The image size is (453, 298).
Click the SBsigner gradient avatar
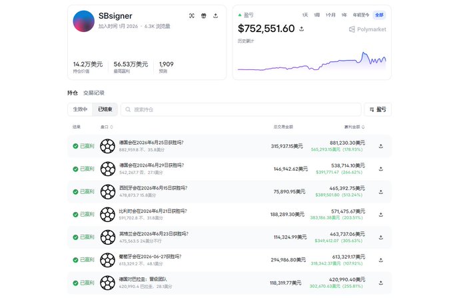pos(84,21)
